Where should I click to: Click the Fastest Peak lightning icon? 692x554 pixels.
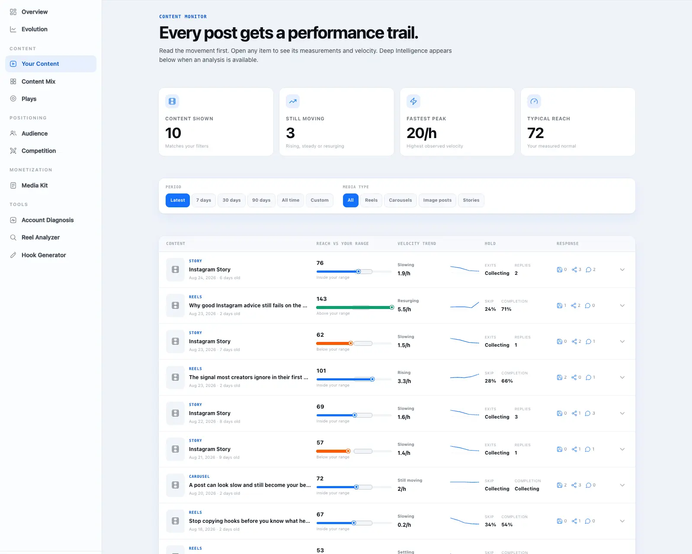click(x=413, y=101)
